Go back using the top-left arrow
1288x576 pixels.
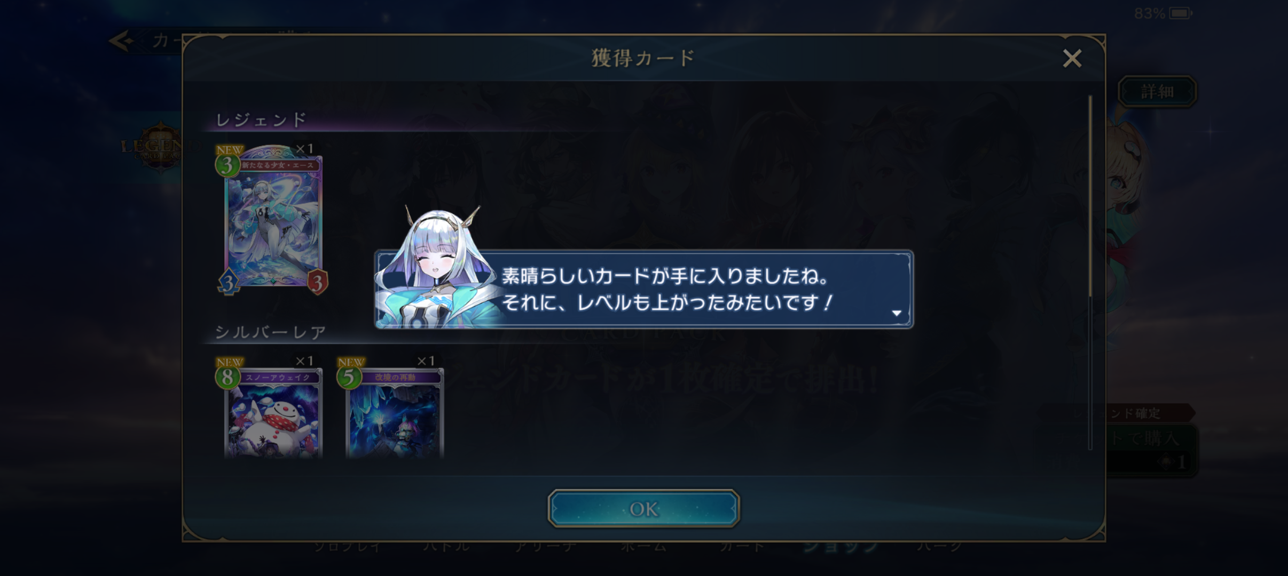point(121,41)
